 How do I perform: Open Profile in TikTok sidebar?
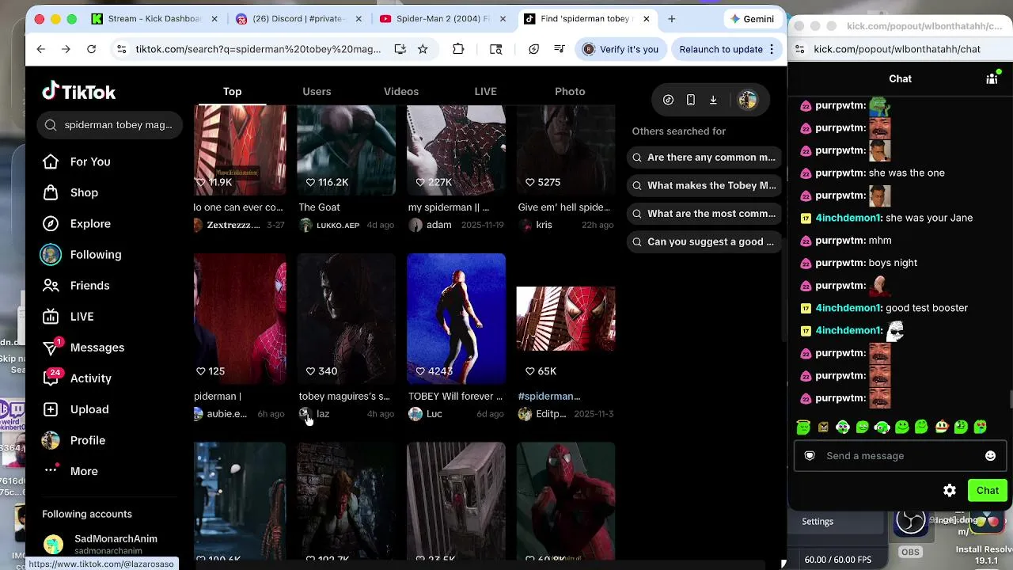(x=74, y=440)
